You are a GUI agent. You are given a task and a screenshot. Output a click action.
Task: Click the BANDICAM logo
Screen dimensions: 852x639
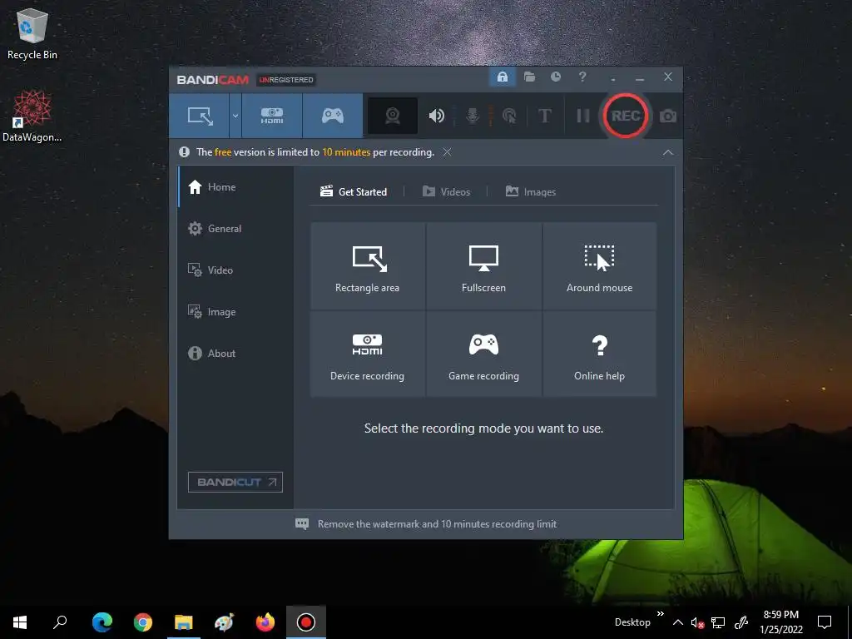click(212, 80)
